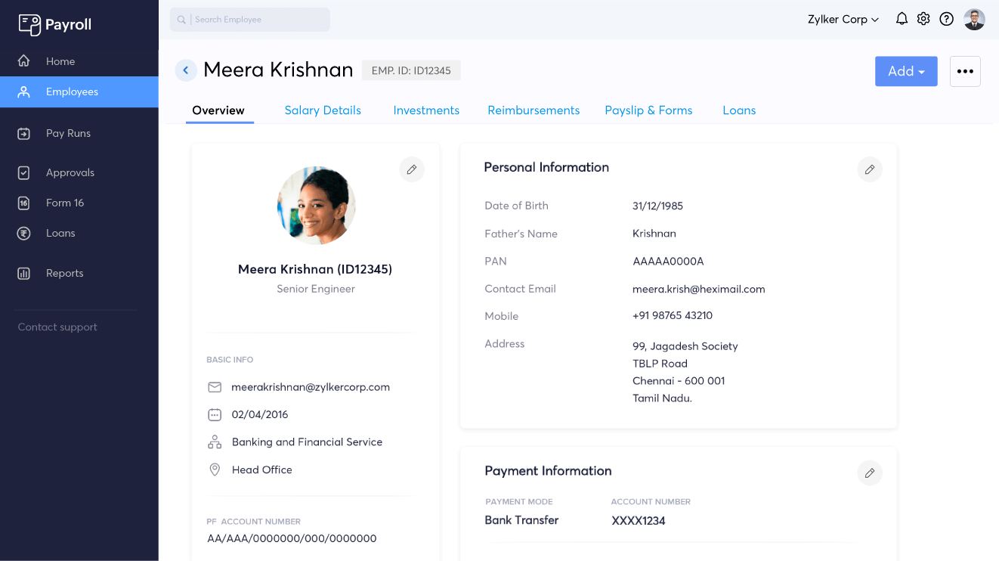The image size is (999, 561).
Task: Open the three-dot more options menu
Action: 965,70
